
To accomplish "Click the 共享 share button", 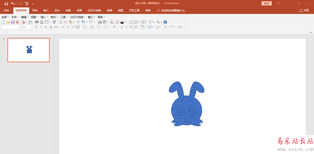I will (x=304, y=10).
